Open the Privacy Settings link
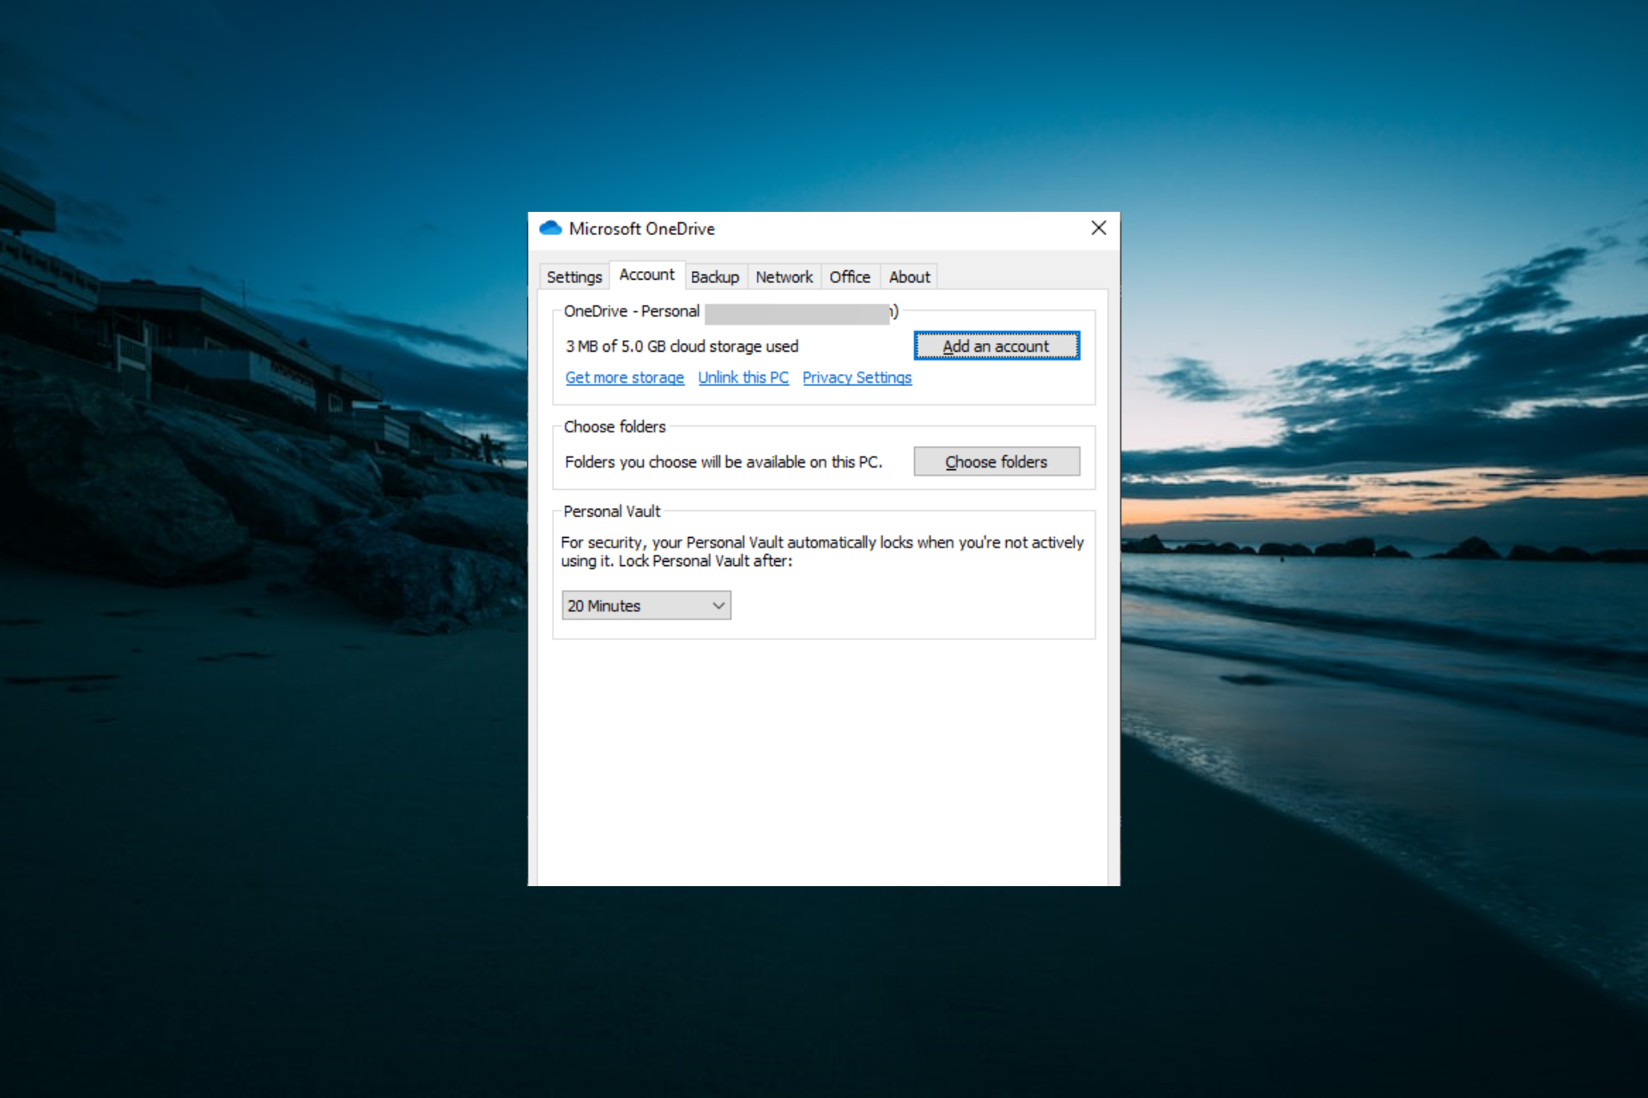 (x=857, y=377)
